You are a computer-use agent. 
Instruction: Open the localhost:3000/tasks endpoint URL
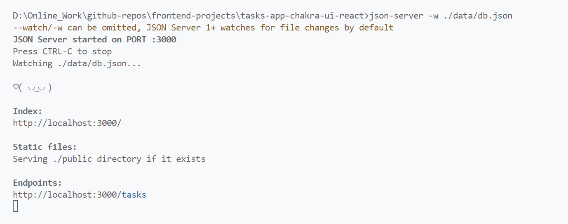tap(80, 195)
